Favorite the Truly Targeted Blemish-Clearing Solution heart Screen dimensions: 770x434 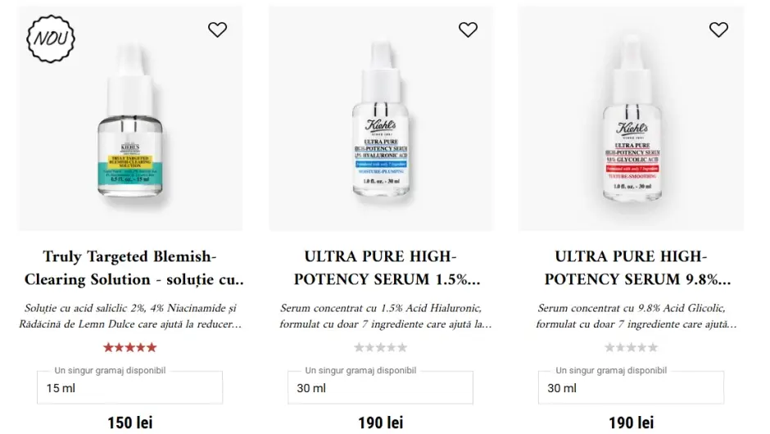217,30
